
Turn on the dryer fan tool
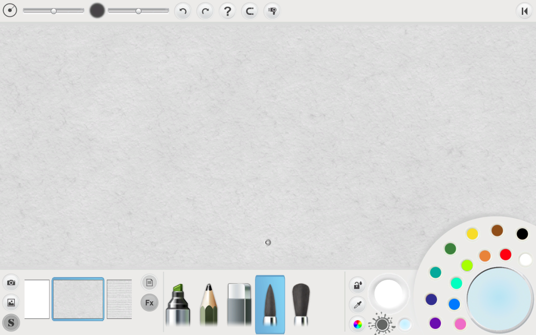[x=272, y=11]
